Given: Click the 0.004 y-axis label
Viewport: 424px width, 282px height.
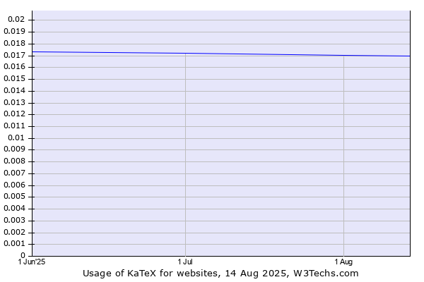Looking at the screenshot, I should pos(14,209).
